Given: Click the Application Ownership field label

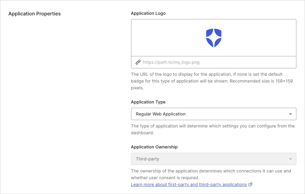Looking at the screenshot, I should click(x=154, y=147).
